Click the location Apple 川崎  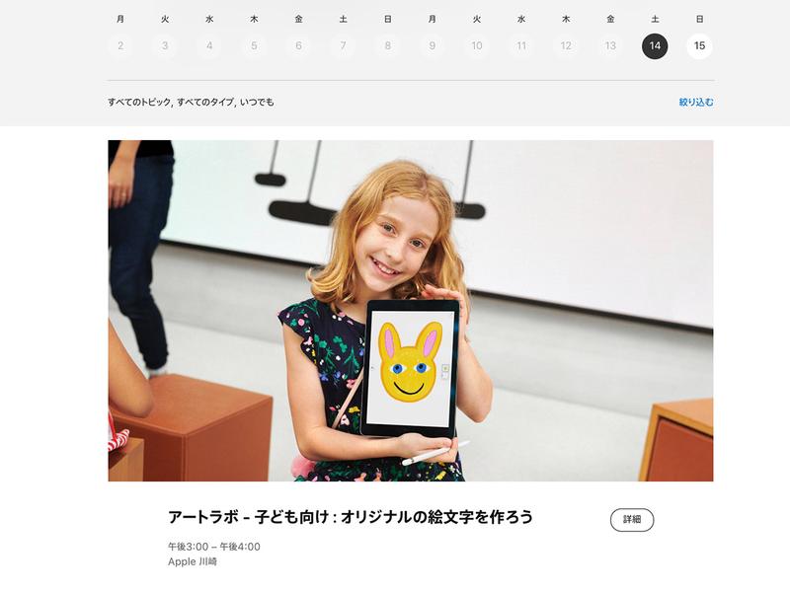[x=193, y=561]
